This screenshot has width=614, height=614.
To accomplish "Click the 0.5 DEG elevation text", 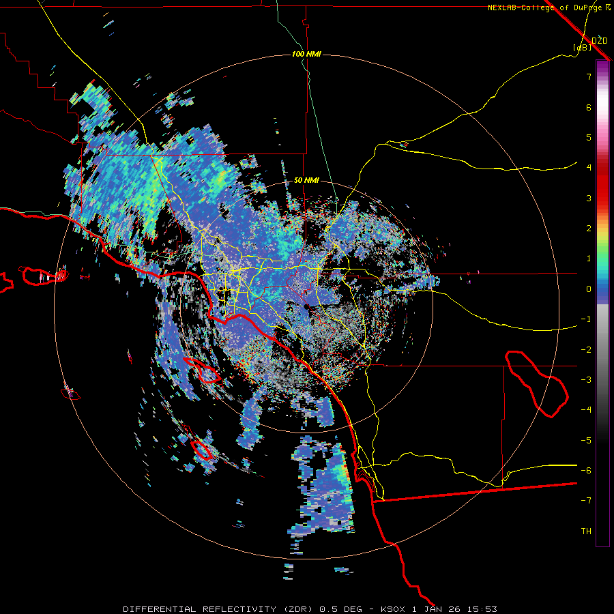I will [341, 609].
